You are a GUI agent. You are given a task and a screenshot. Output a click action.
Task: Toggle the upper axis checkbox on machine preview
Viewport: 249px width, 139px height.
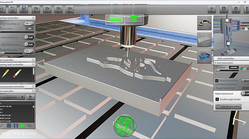pyautogui.click(x=227, y=21)
